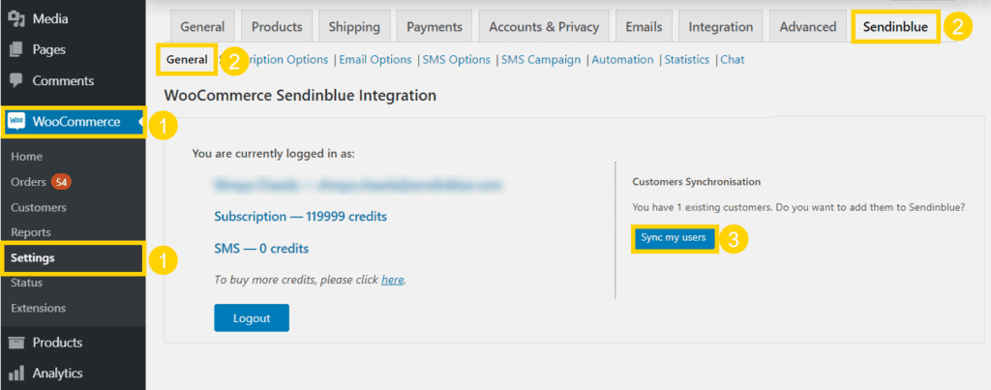Open the Email Options sub-section link
Viewport: 991px width, 390px height.
tap(375, 59)
